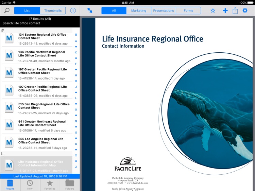This screenshot has width=255, height=191.
Task: Open settings gear icon
Action: (245, 11)
